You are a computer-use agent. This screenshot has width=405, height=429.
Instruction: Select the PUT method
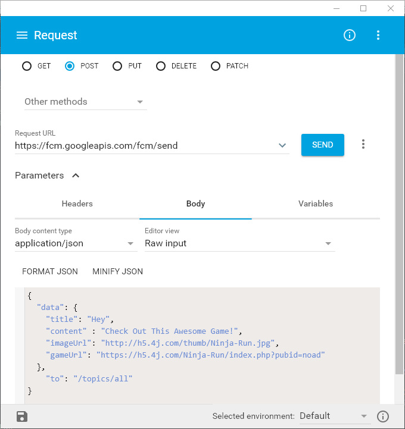tap(117, 66)
